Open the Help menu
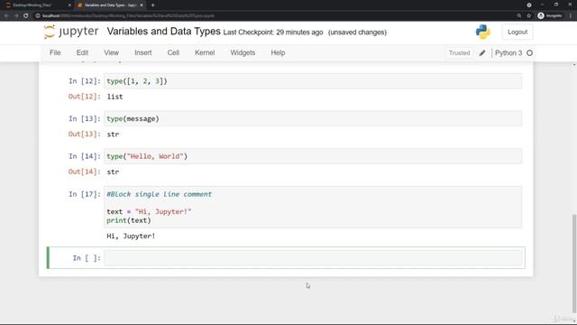577x325 pixels. 278,52
